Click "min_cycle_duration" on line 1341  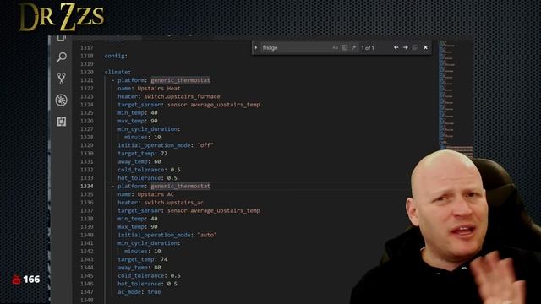(x=147, y=243)
